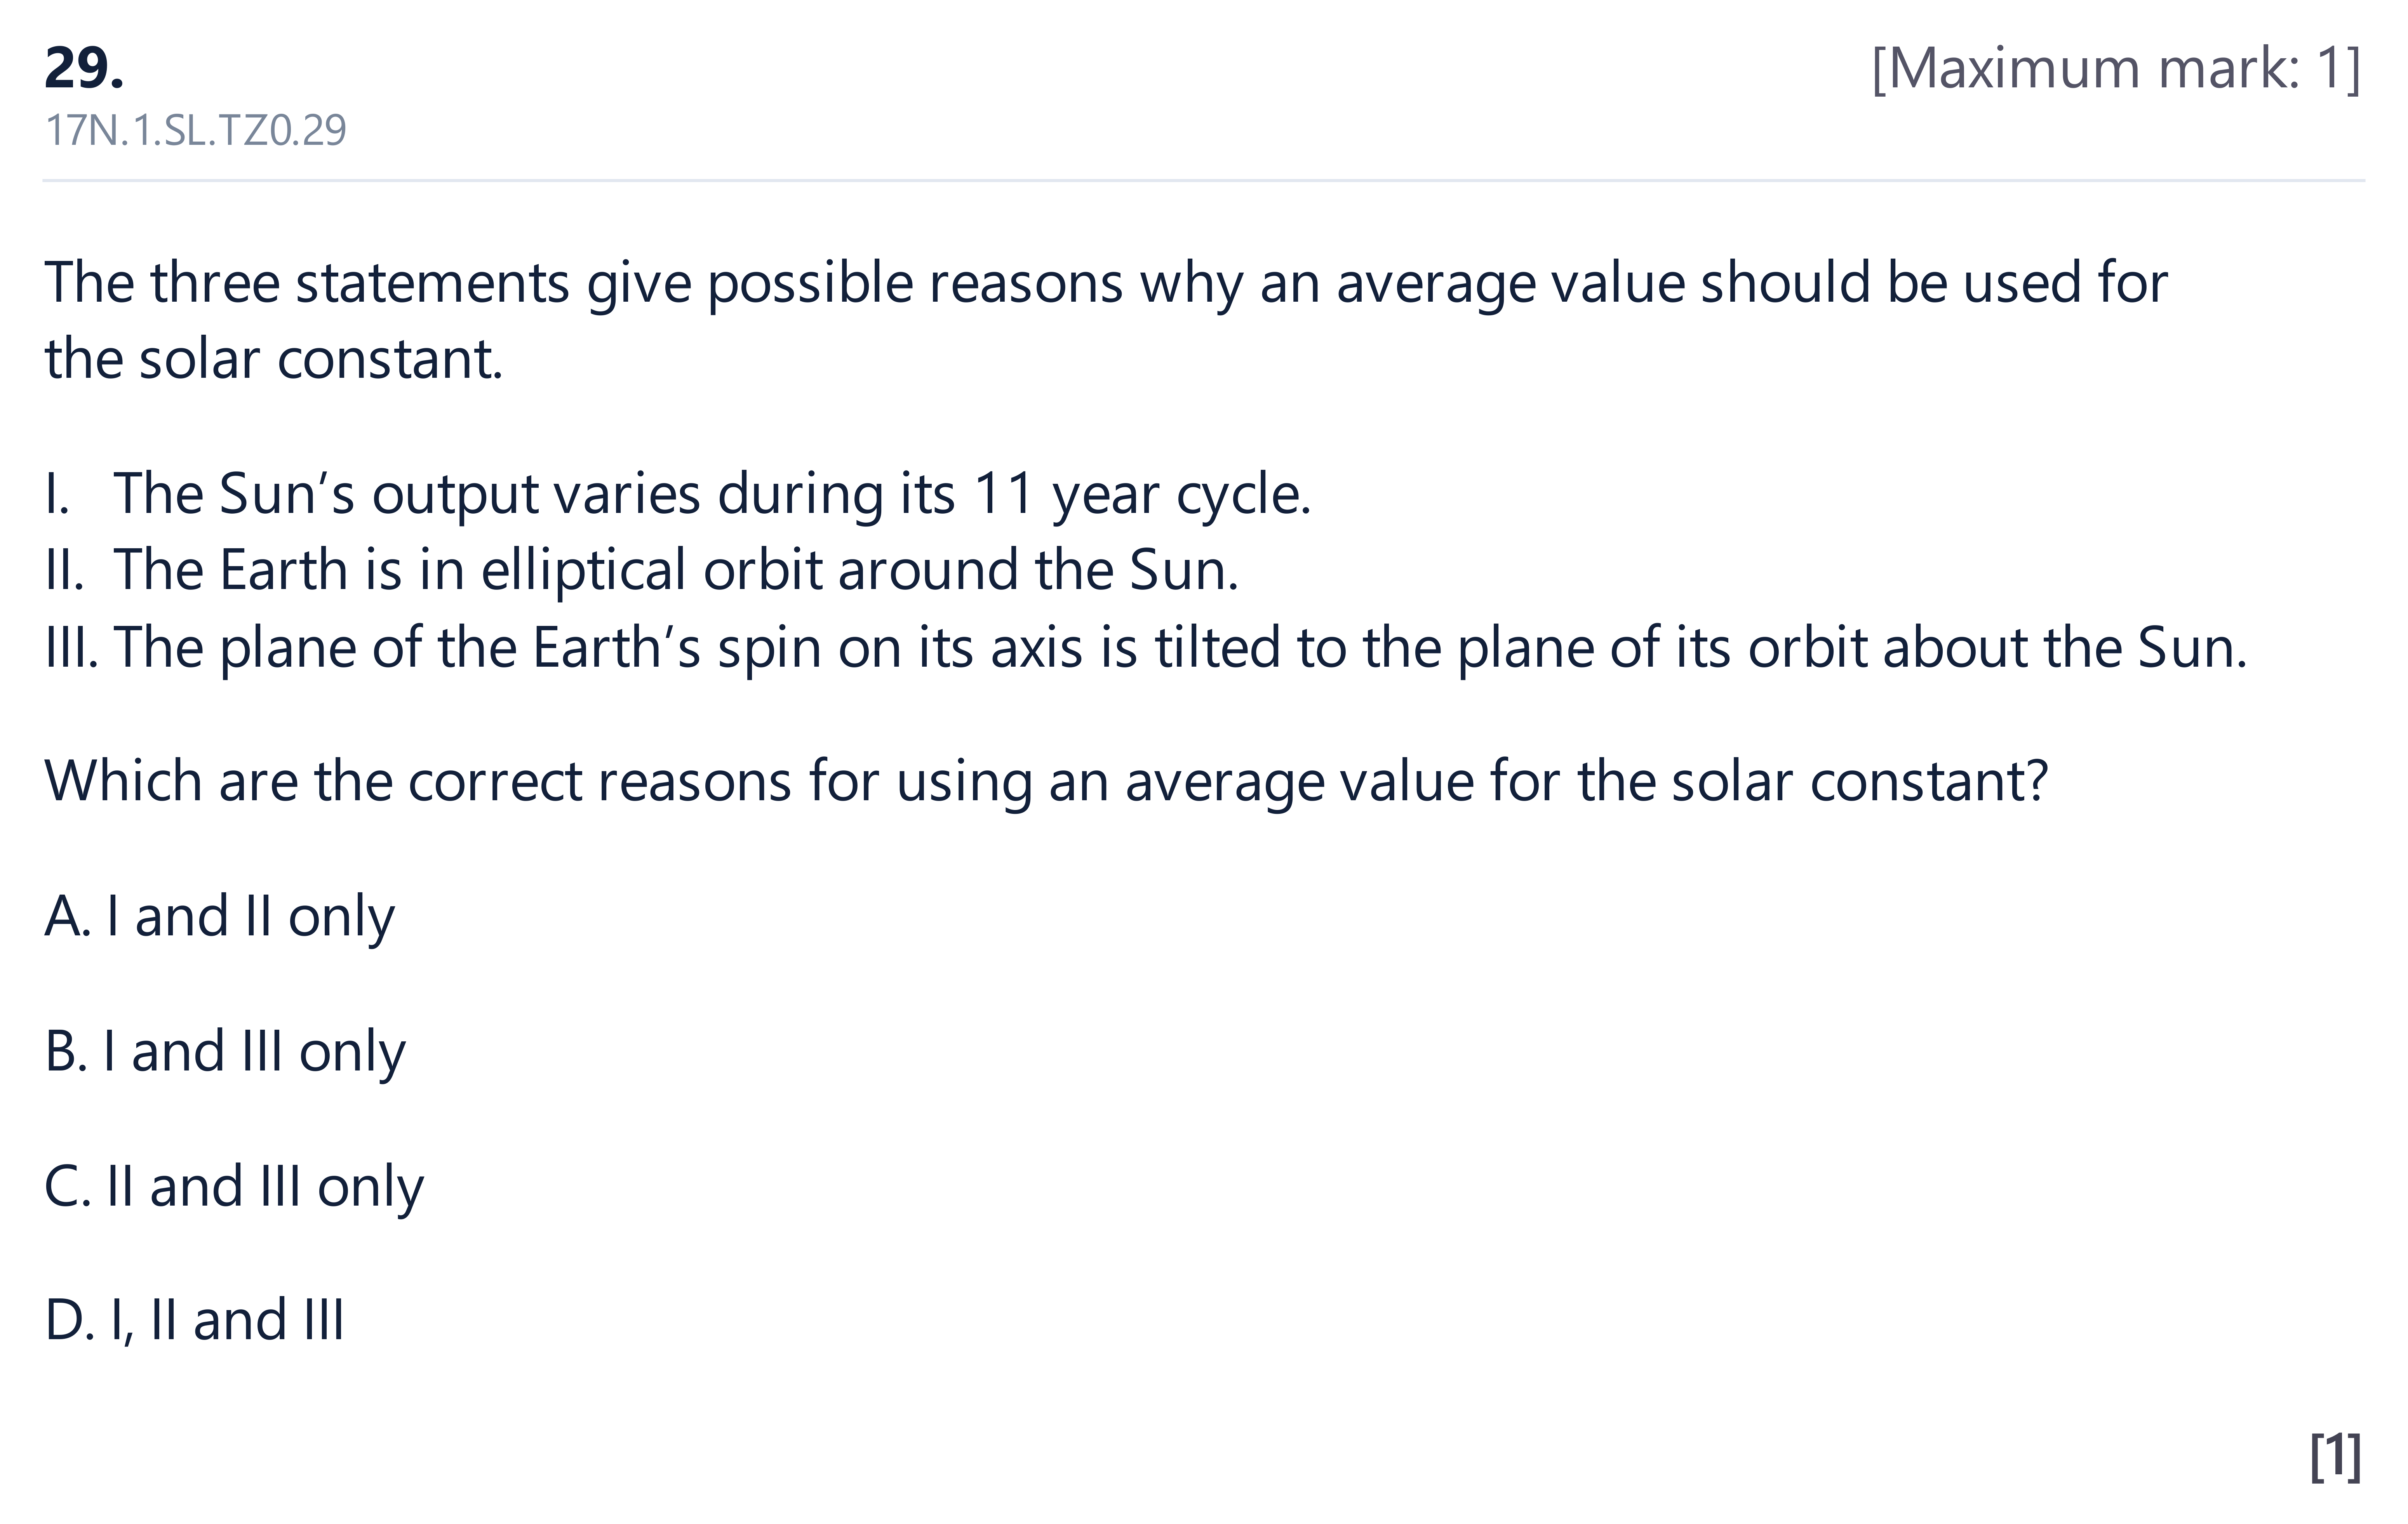Viewport: 2408px width, 1524px height.
Task: Click the horizontal divider under the header
Action: [x=1204, y=181]
